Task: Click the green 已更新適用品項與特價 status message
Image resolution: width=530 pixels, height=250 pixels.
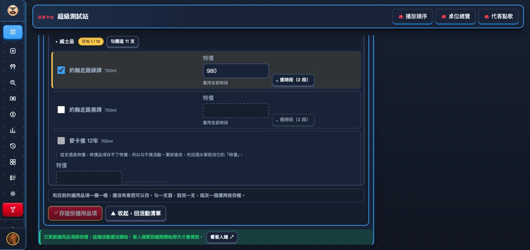Action: [x=123, y=237]
